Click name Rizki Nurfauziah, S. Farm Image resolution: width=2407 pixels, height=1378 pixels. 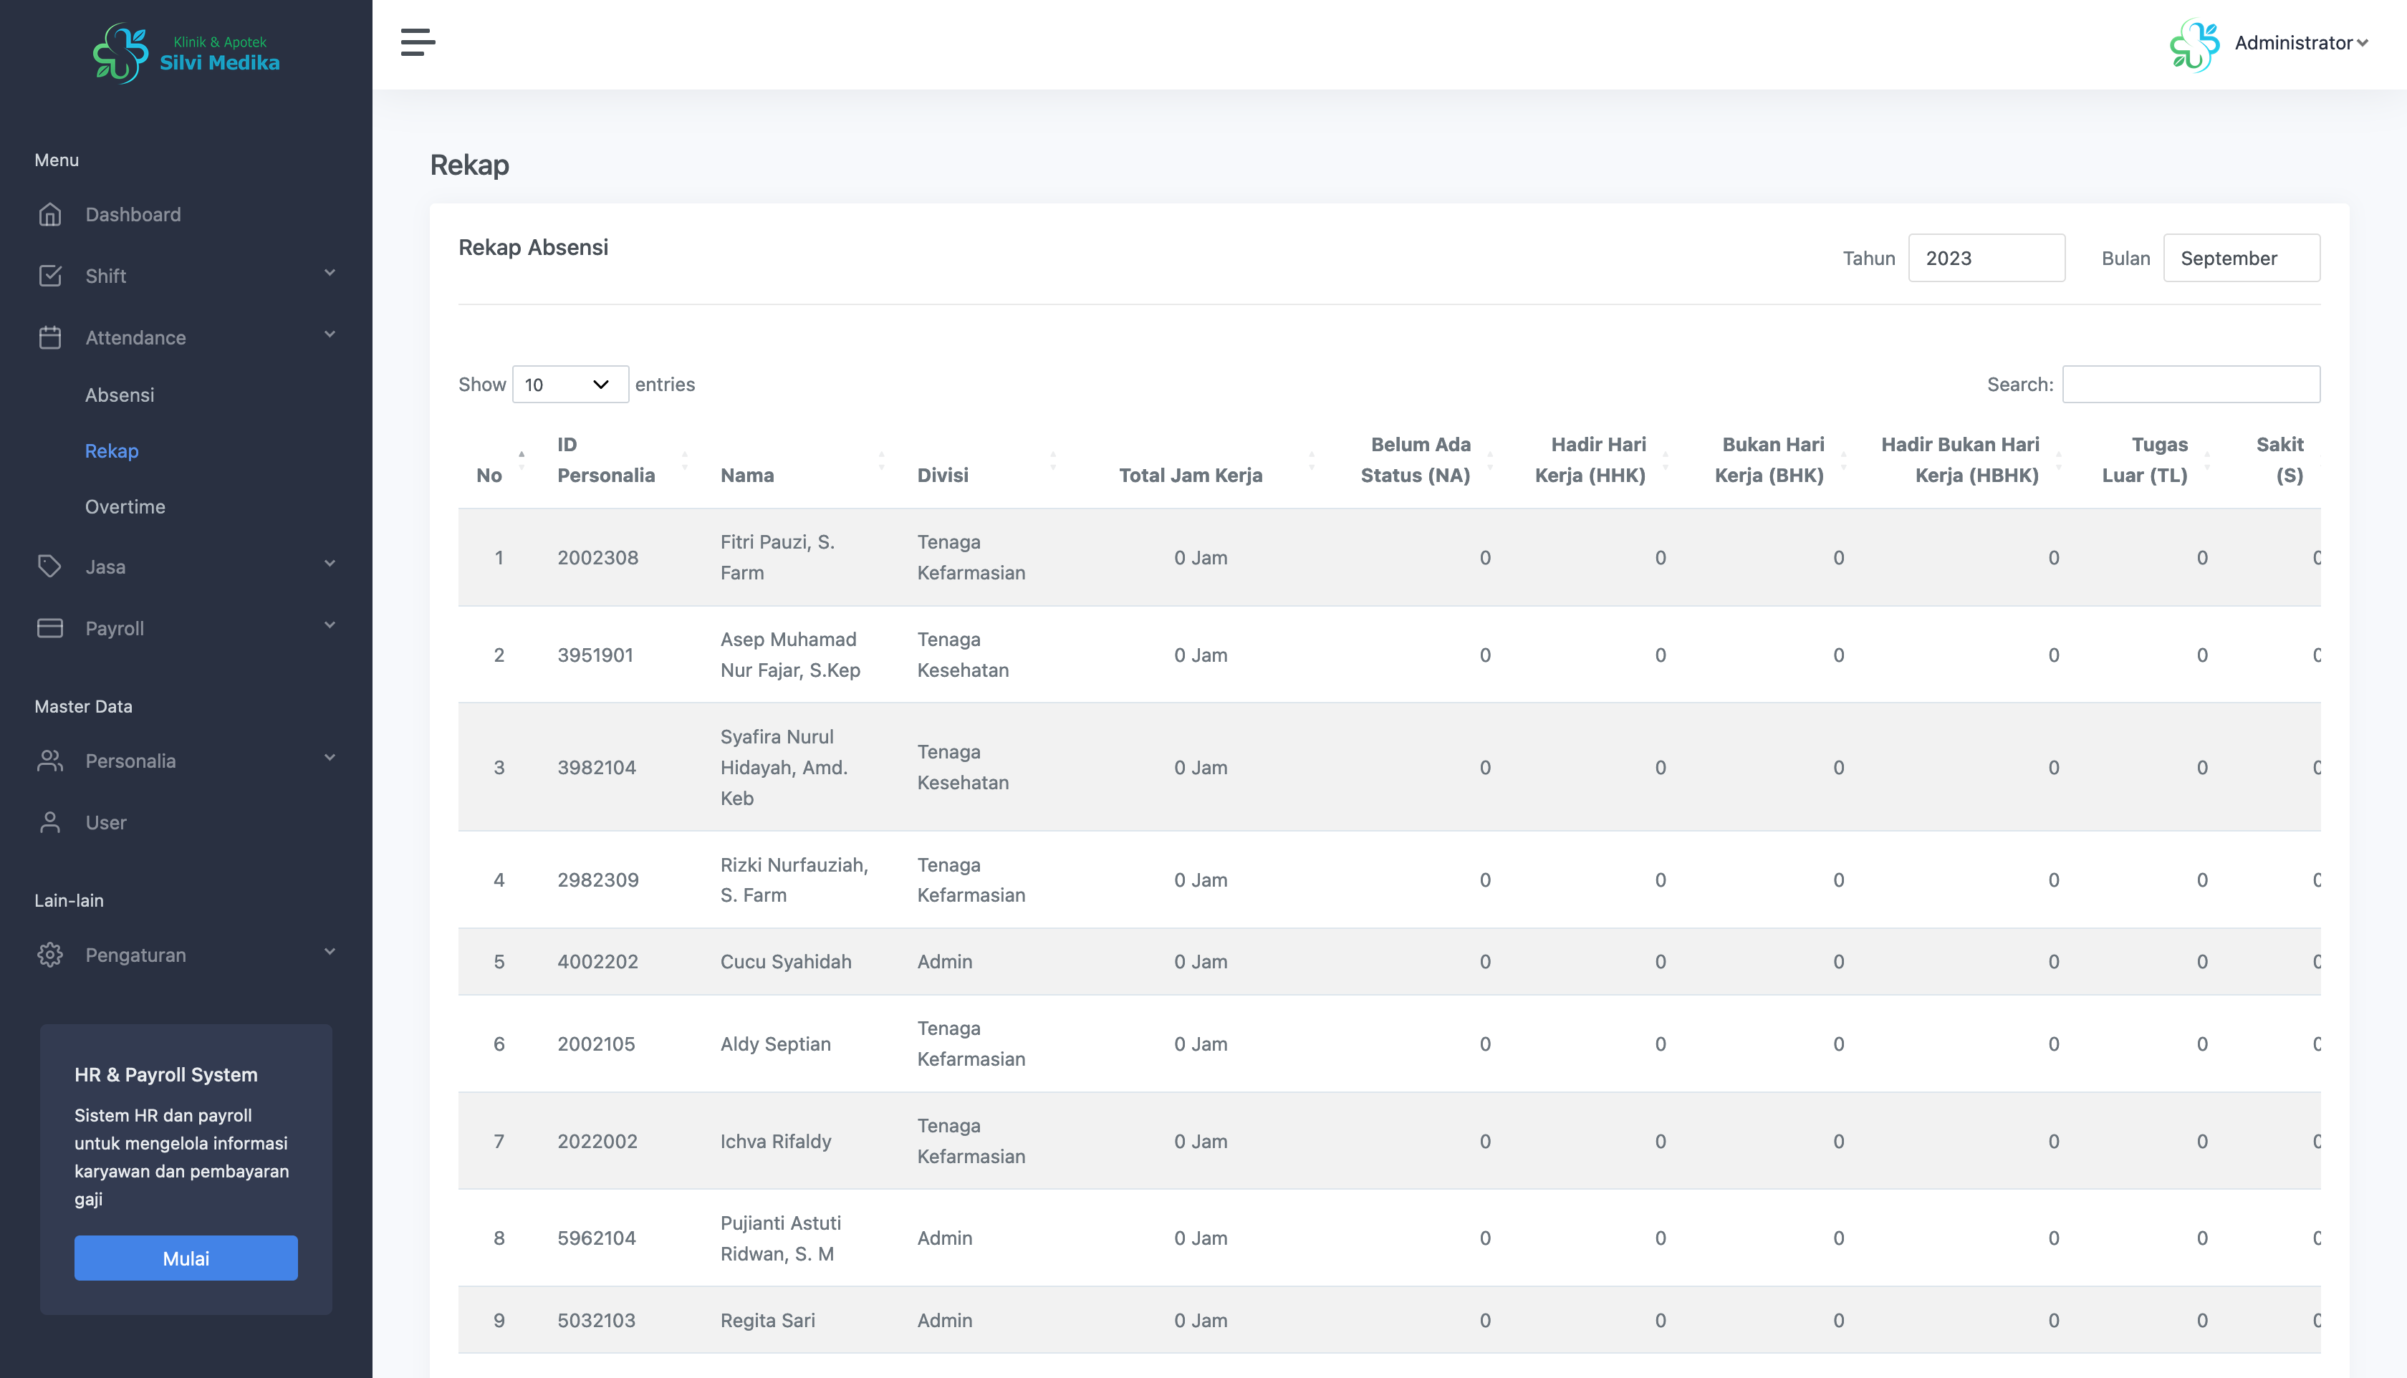794,880
